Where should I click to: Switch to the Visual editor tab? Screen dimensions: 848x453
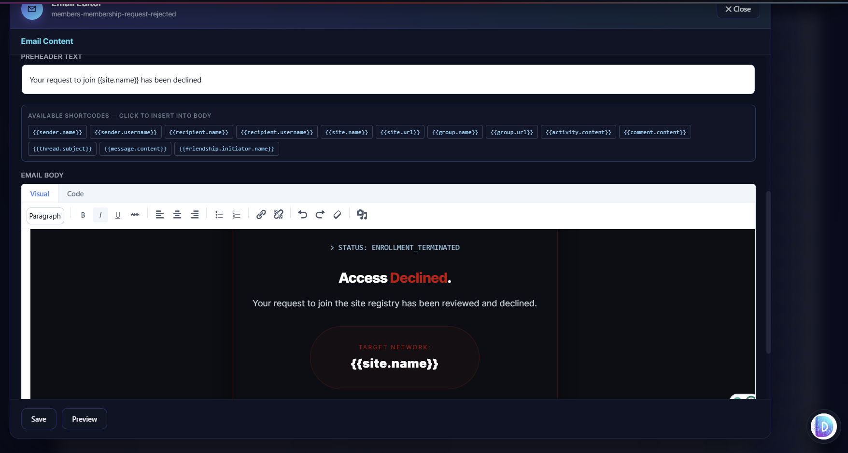[x=40, y=194]
